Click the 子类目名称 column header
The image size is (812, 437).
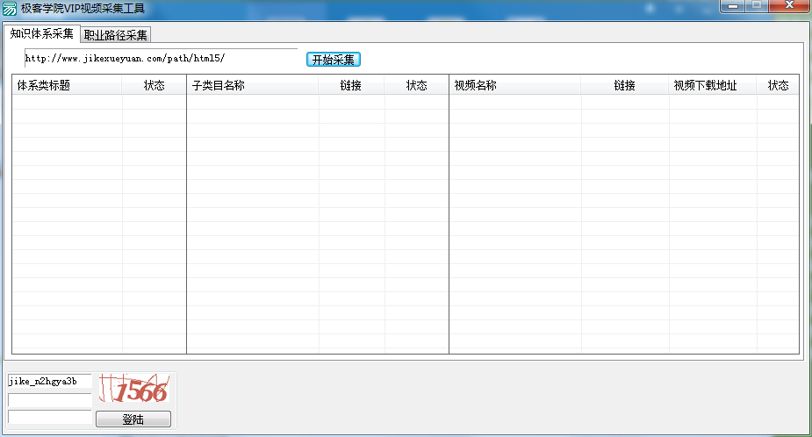pyautogui.click(x=253, y=85)
